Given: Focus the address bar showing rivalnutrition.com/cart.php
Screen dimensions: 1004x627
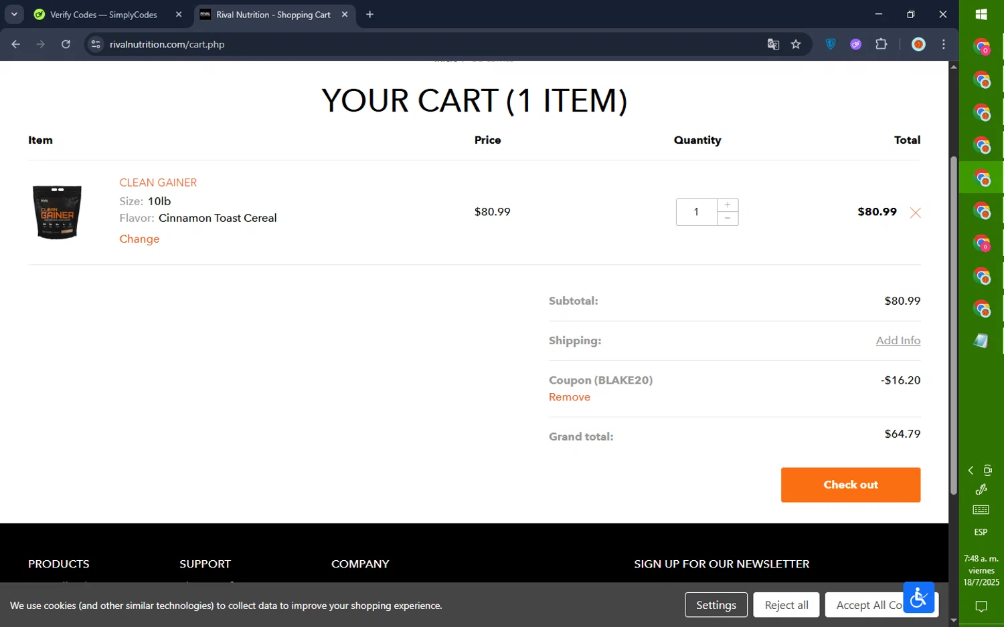Looking at the screenshot, I should point(428,44).
